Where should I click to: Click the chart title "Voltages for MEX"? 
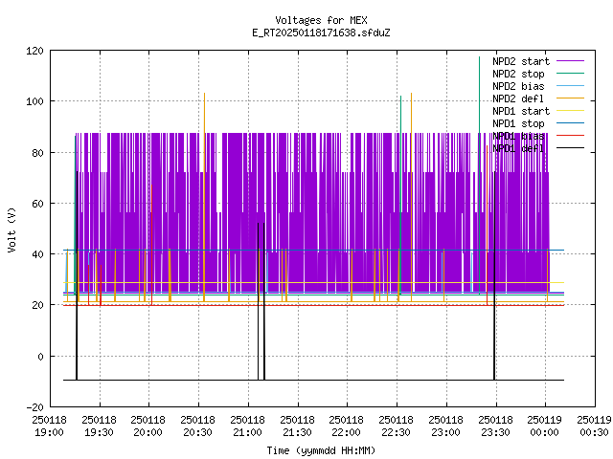[x=321, y=20]
